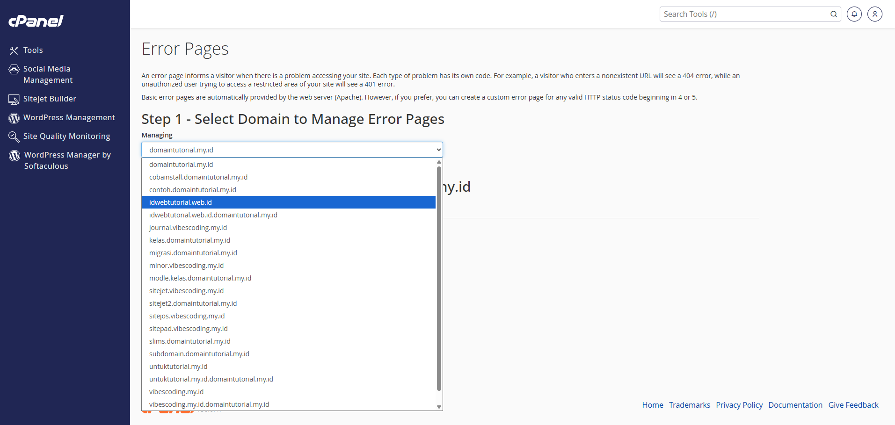895x425 pixels.
Task: Click the Site Quality Monitoring magnifier icon
Action: click(x=14, y=137)
